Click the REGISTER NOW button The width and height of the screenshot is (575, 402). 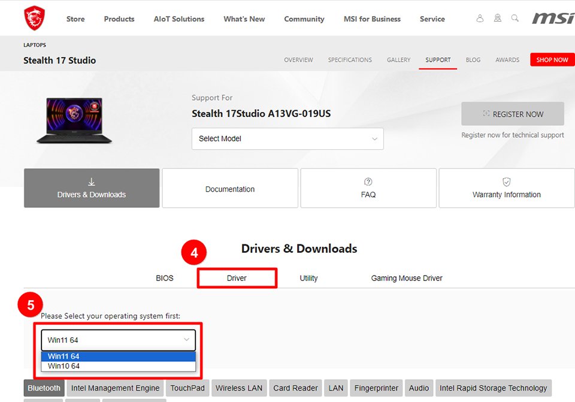(512, 114)
